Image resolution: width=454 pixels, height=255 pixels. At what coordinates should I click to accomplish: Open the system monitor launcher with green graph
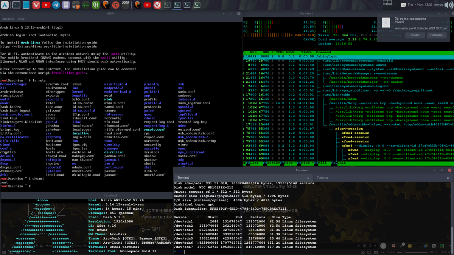click(86, 5)
